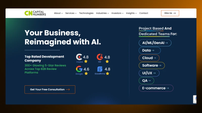
Task: Click the star beside Goodfirms 4.8
Action: pyautogui.click(x=108, y=73)
